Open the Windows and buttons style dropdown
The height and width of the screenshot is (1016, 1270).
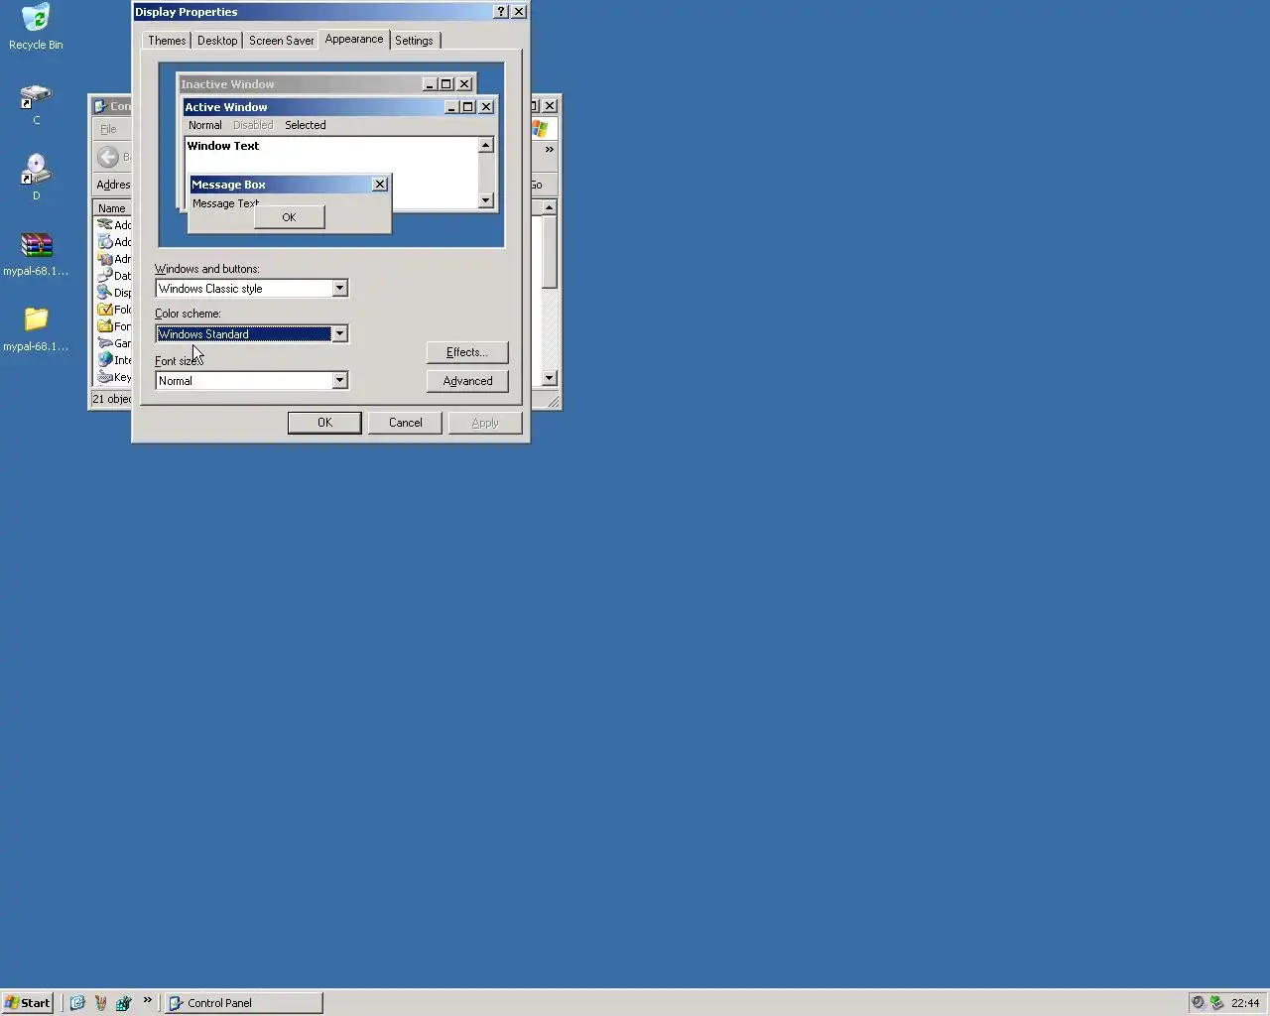coord(339,288)
